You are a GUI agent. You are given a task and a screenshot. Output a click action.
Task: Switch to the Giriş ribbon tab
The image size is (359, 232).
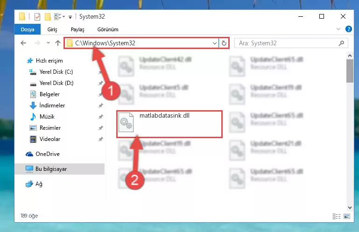(x=52, y=29)
